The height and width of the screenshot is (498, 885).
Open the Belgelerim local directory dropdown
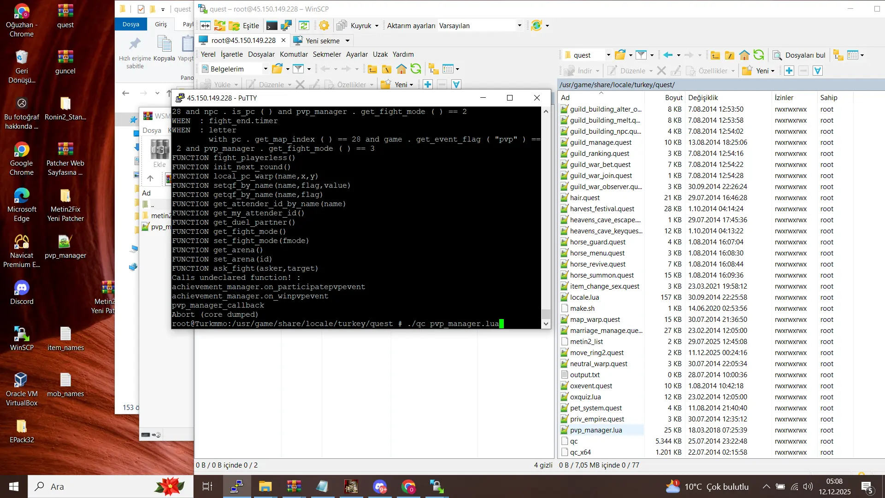click(265, 69)
